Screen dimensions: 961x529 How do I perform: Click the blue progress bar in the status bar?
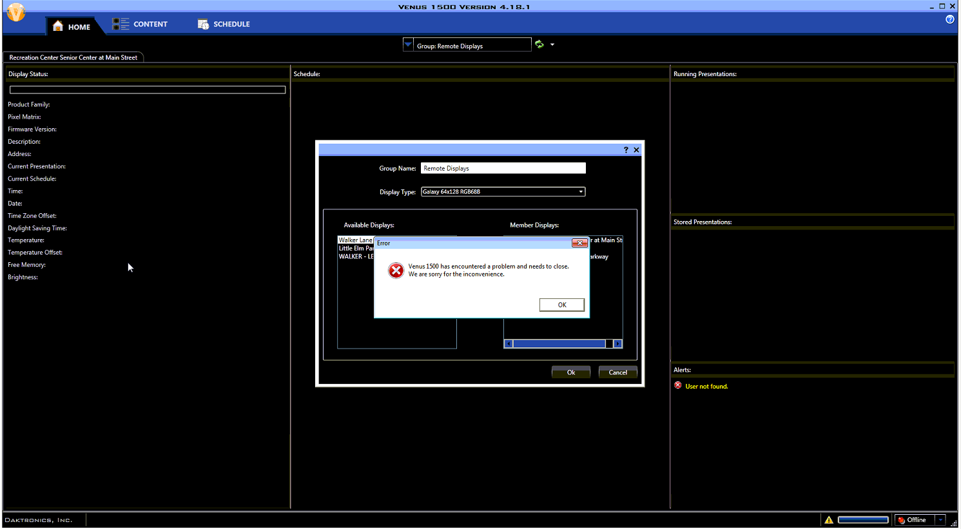pyautogui.click(x=863, y=519)
